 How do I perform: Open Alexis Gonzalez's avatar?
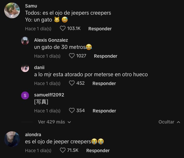[x=25, y=41]
